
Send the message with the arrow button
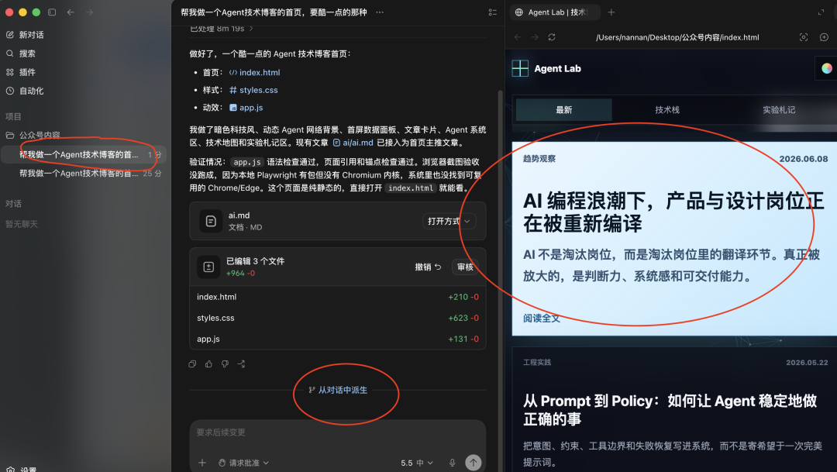[473, 463]
